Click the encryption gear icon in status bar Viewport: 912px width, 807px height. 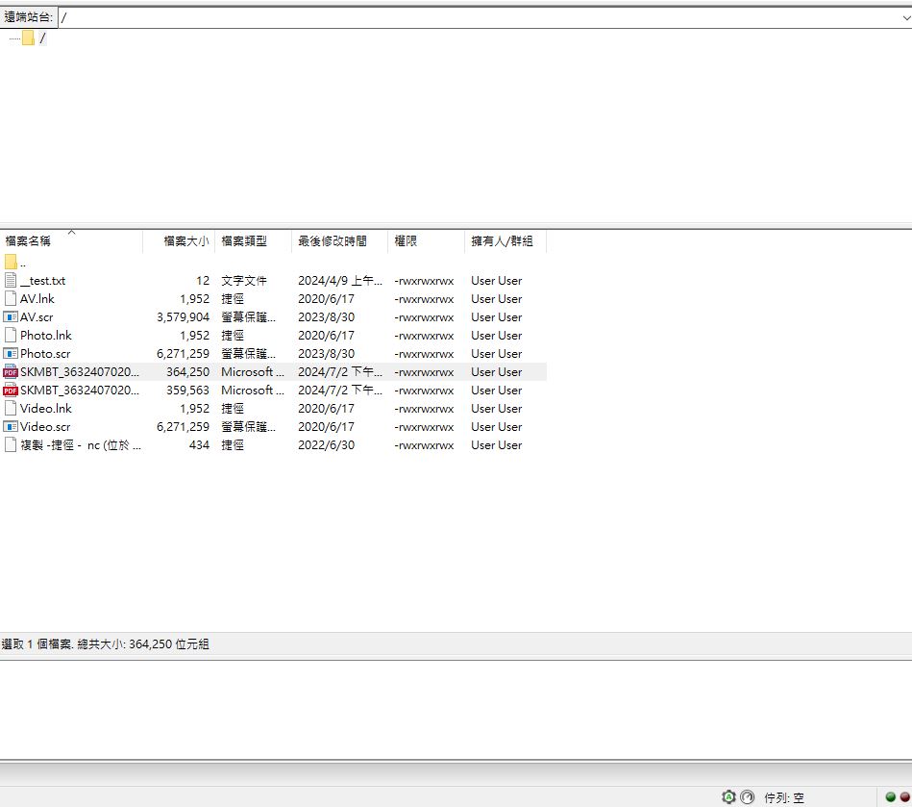(728, 797)
